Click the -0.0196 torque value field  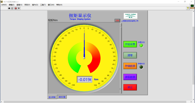tap(85, 79)
